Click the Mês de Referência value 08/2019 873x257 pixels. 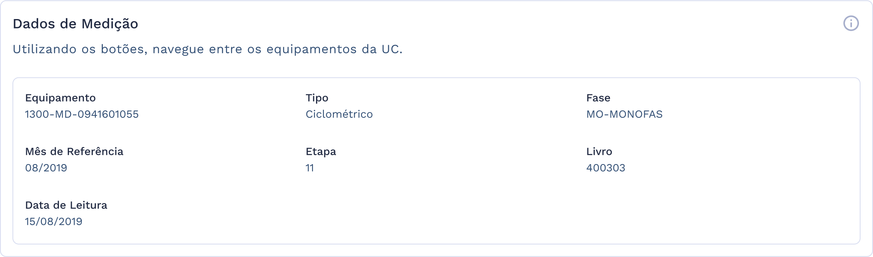tap(46, 168)
